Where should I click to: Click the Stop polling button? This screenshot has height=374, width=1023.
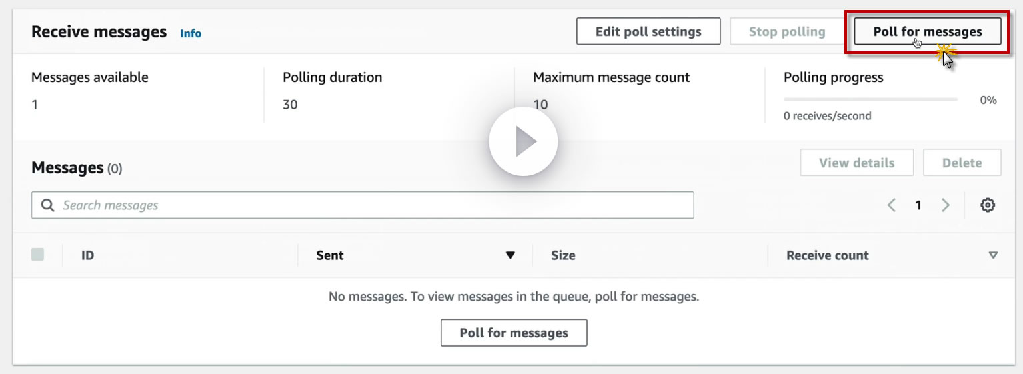786,31
